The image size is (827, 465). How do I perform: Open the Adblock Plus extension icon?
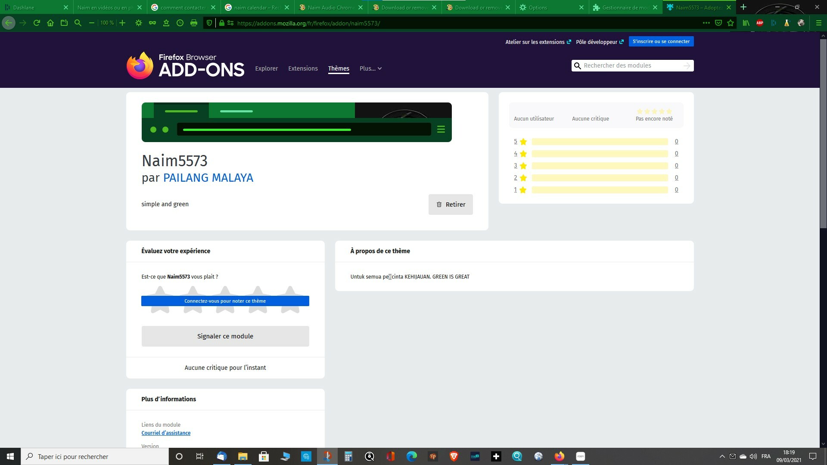(x=760, y=23)
